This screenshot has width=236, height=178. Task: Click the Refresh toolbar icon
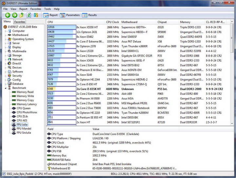(29, 15)
